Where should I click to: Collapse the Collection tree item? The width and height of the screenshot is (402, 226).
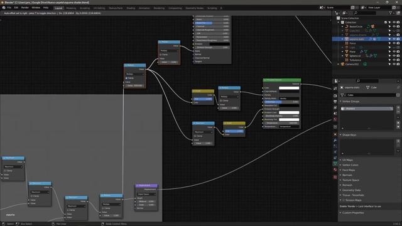[339, 23]
